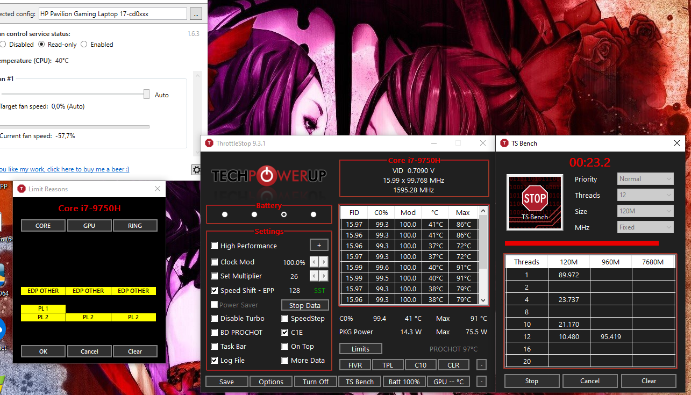Expand the Size dropdown in TS Bench

[x=645, y=211]
